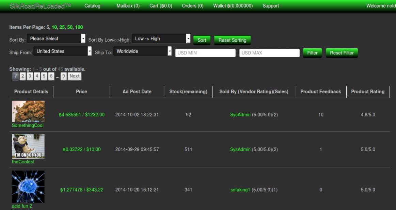
Task: Go to page 4
Action: pos(37,76)
